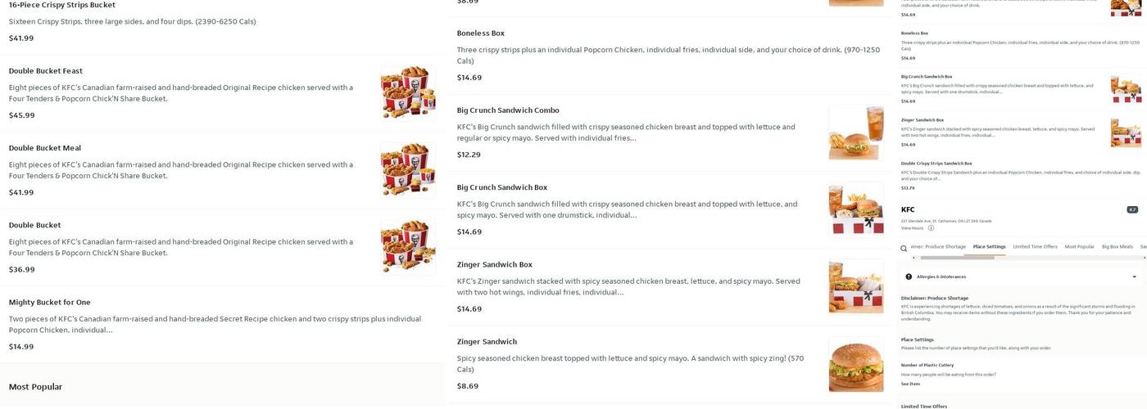Click the 8.7 rating badge
This screenshot has width=1147, height=409.
pos(1132,209)
